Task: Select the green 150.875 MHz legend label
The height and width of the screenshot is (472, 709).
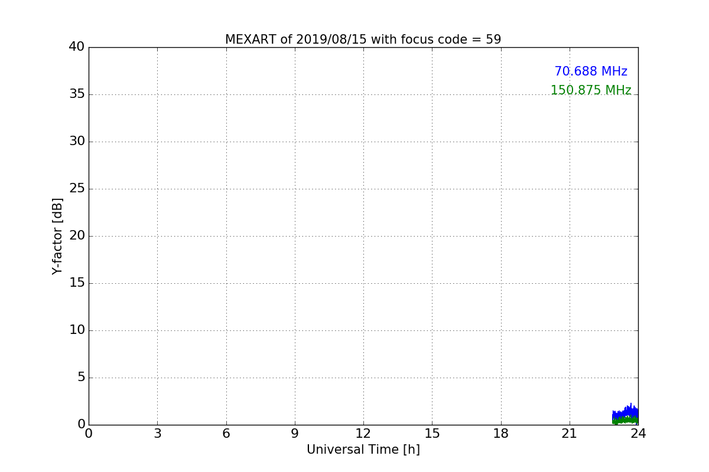Action: (591, 90)
